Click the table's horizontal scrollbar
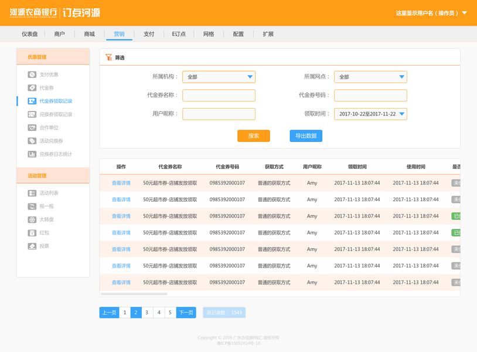This screenshot has width=477, height=352. [x=134, y=294]
